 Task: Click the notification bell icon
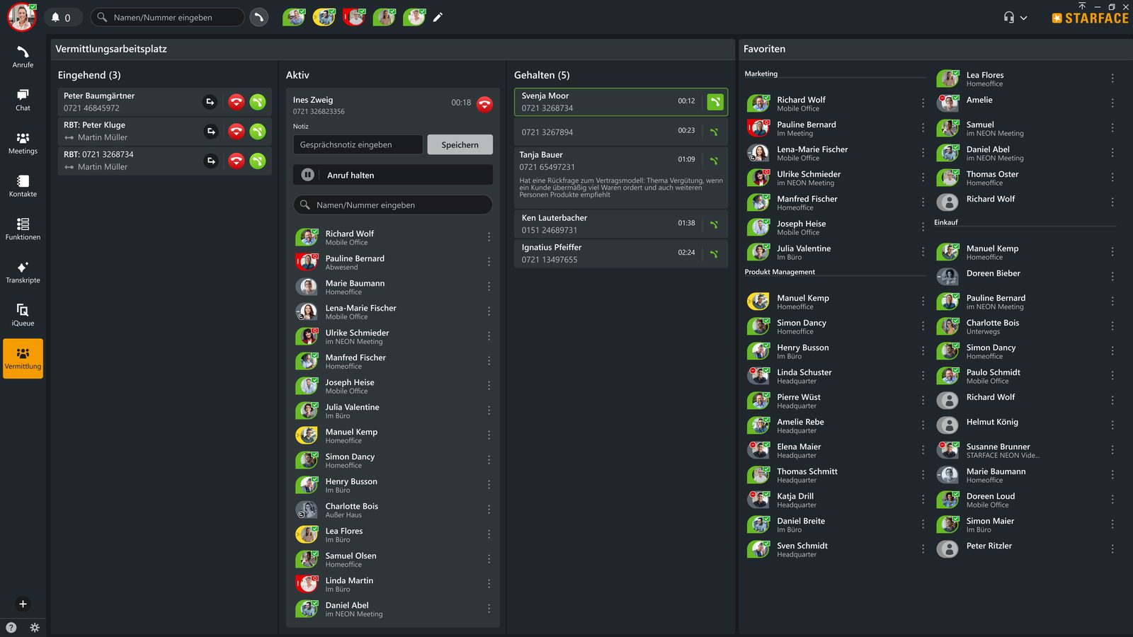click(x=55, y=18)
